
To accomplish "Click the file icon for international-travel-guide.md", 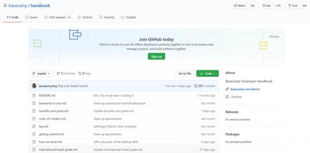I will point(34,150).
